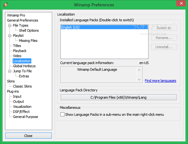Select Skins in the preferences tree
This screenshot has width=188, height=144.
pyautogui.click(x=11, y=81)
